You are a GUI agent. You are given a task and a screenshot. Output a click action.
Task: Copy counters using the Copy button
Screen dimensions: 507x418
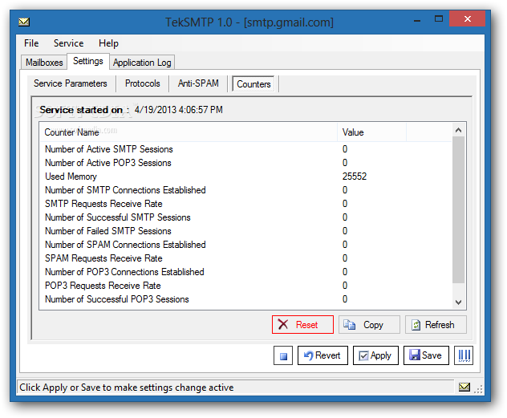click(369, 325)
